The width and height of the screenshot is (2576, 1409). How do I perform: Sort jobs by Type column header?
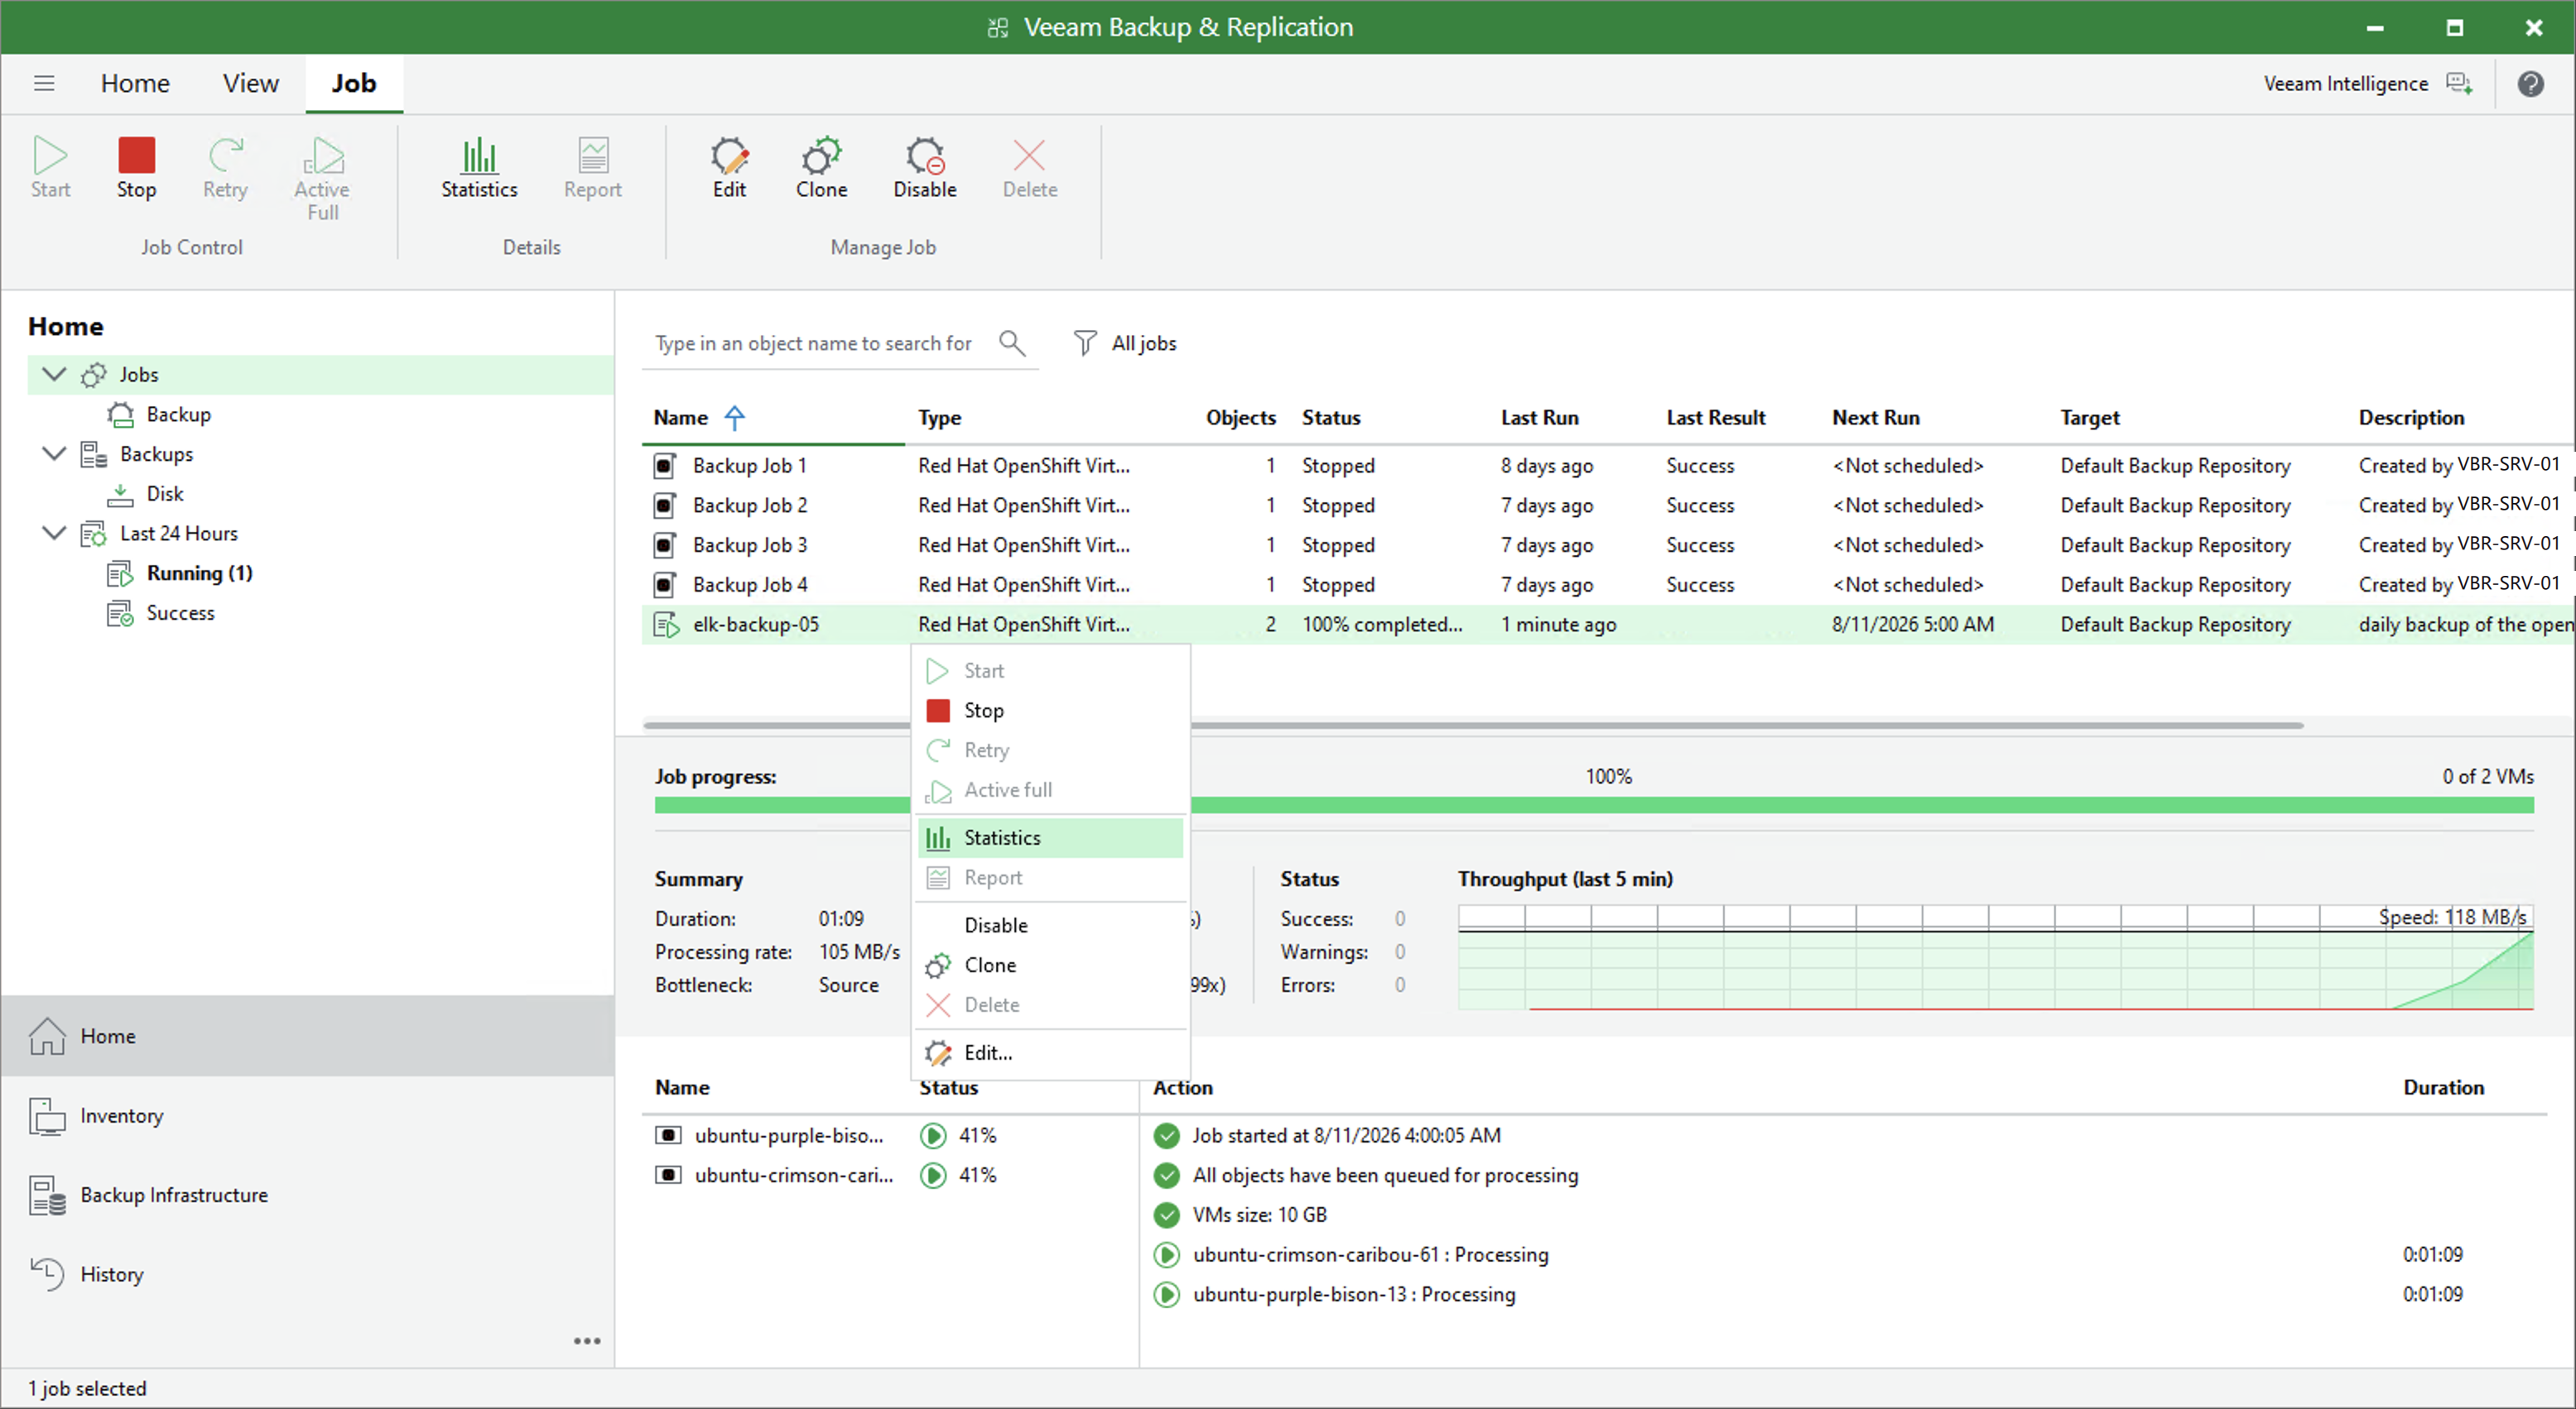(x=940, y=418)
